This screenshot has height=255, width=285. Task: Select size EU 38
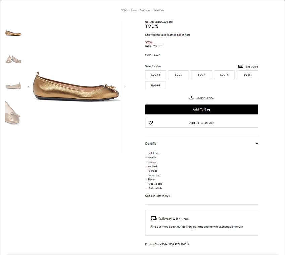click(247, 75)
